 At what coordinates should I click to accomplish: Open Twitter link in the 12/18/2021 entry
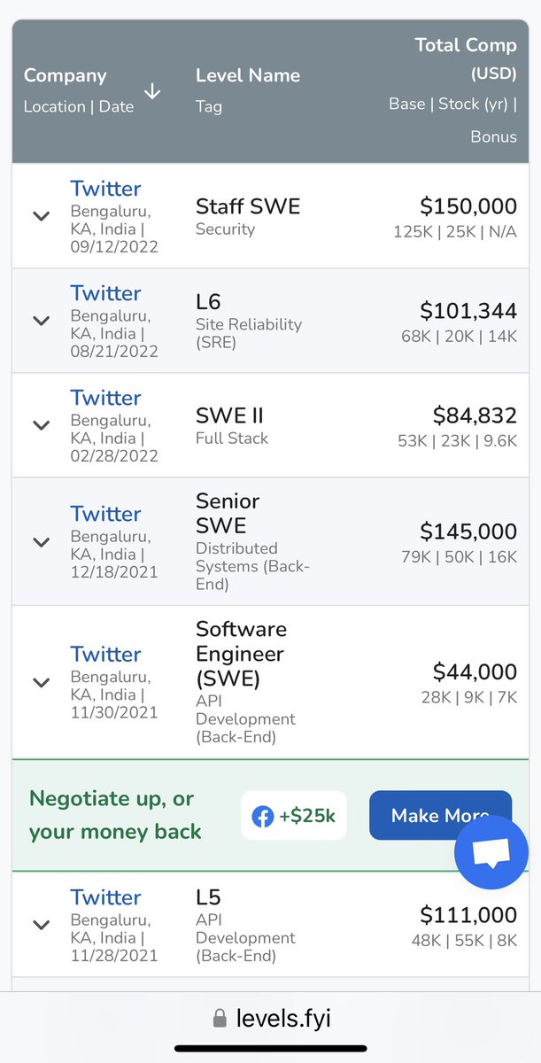[x=105, y=514]
